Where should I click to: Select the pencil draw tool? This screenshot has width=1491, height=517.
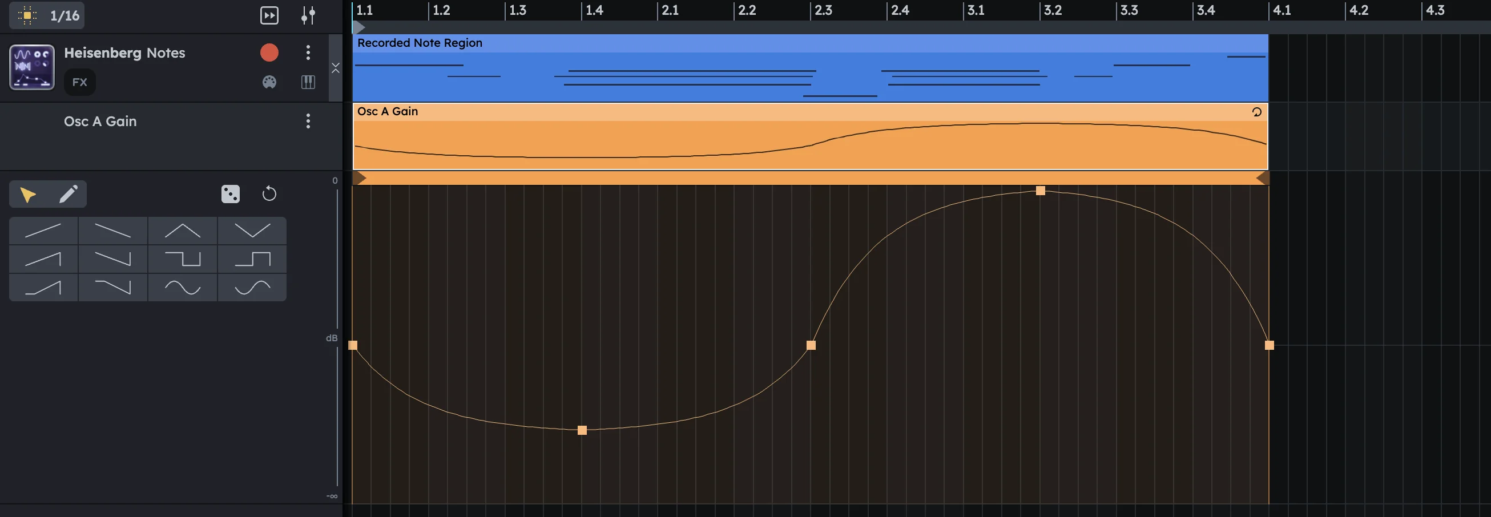click(69, 195)
